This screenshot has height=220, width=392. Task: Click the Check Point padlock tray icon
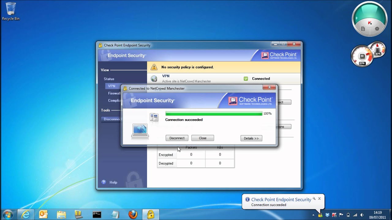pos(320,215)
